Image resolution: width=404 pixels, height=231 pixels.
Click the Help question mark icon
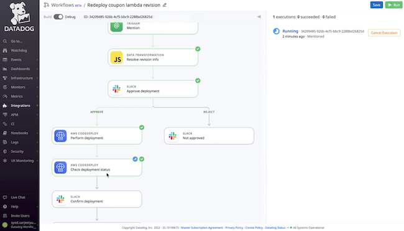pos(5,207)
